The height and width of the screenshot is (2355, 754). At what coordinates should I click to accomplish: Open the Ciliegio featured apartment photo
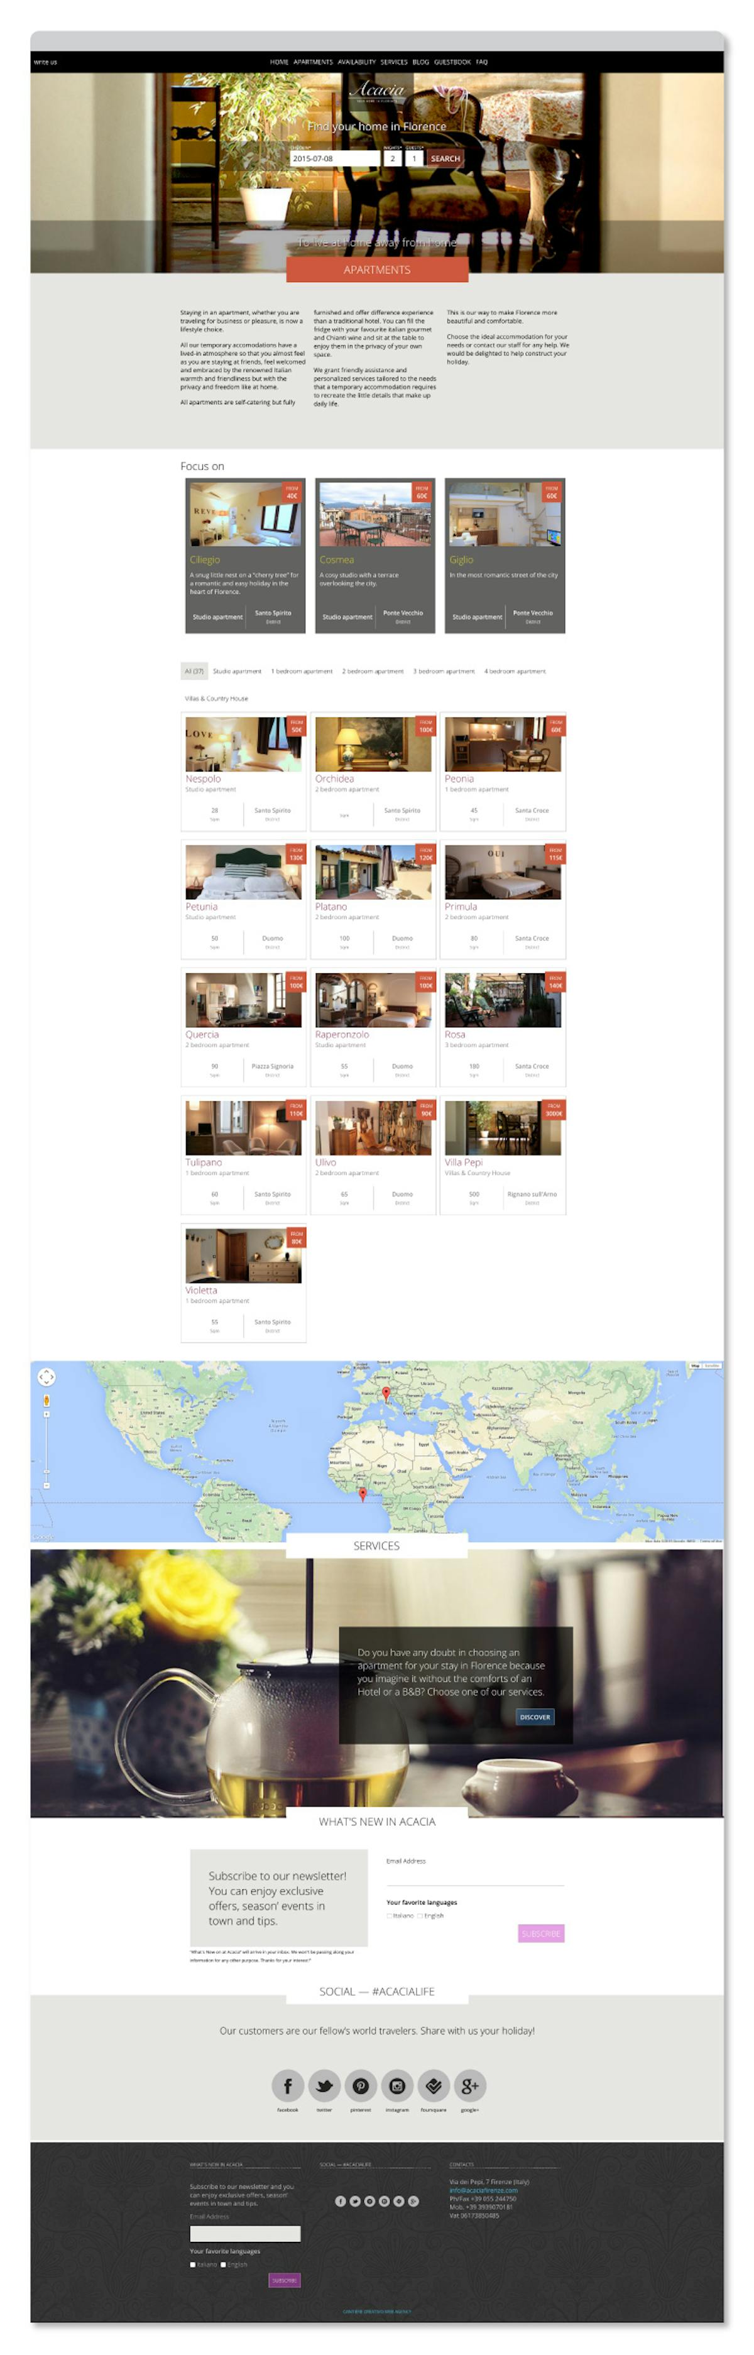coord(245,515)
